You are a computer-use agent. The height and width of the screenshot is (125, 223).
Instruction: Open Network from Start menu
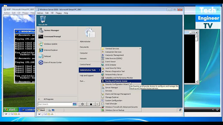(x=83, y=58)
